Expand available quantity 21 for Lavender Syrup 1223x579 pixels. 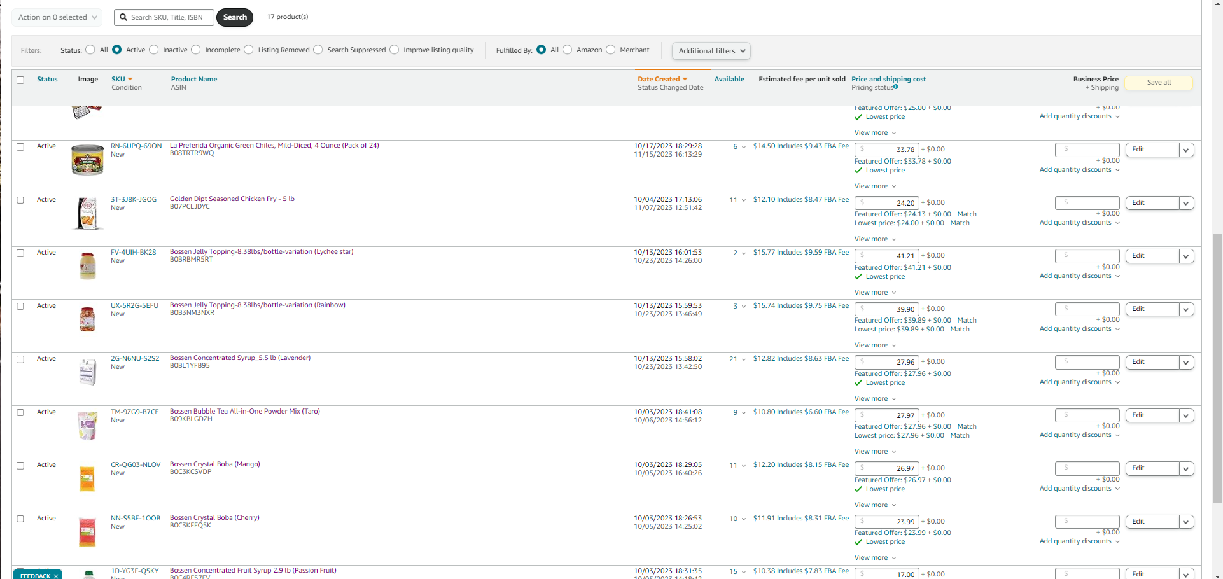(x=737, y=359)
